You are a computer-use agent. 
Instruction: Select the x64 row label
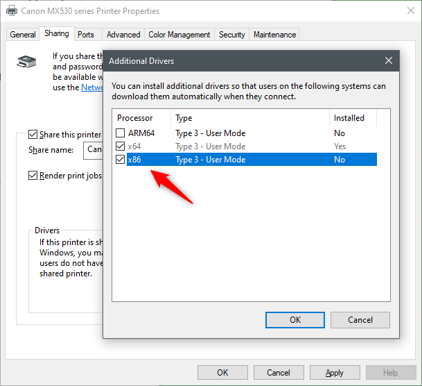point(134,146)
